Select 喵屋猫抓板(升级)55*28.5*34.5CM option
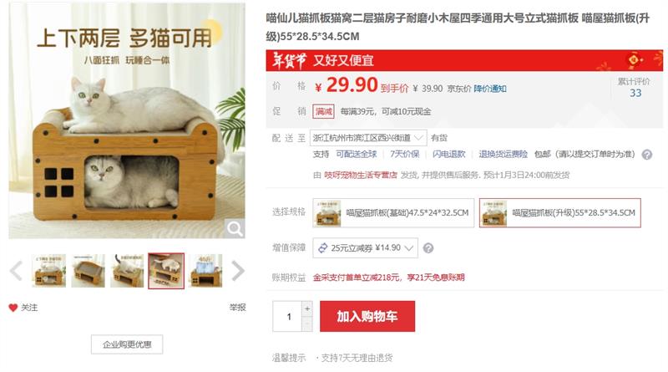The image size is (668, 372). coord(559,212)
